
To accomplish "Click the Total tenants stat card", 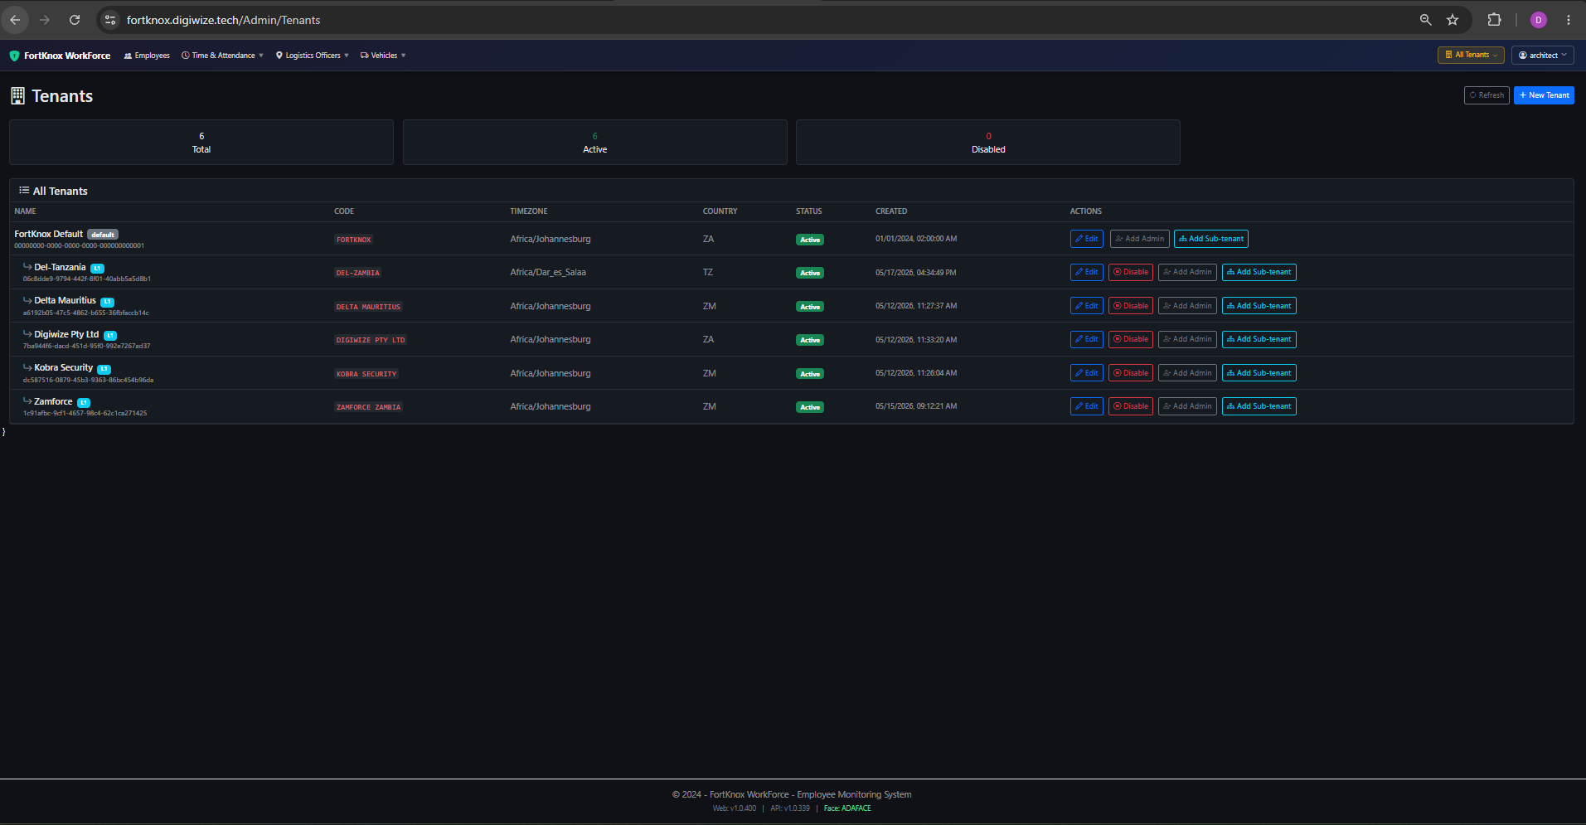I will coord(201,143).
